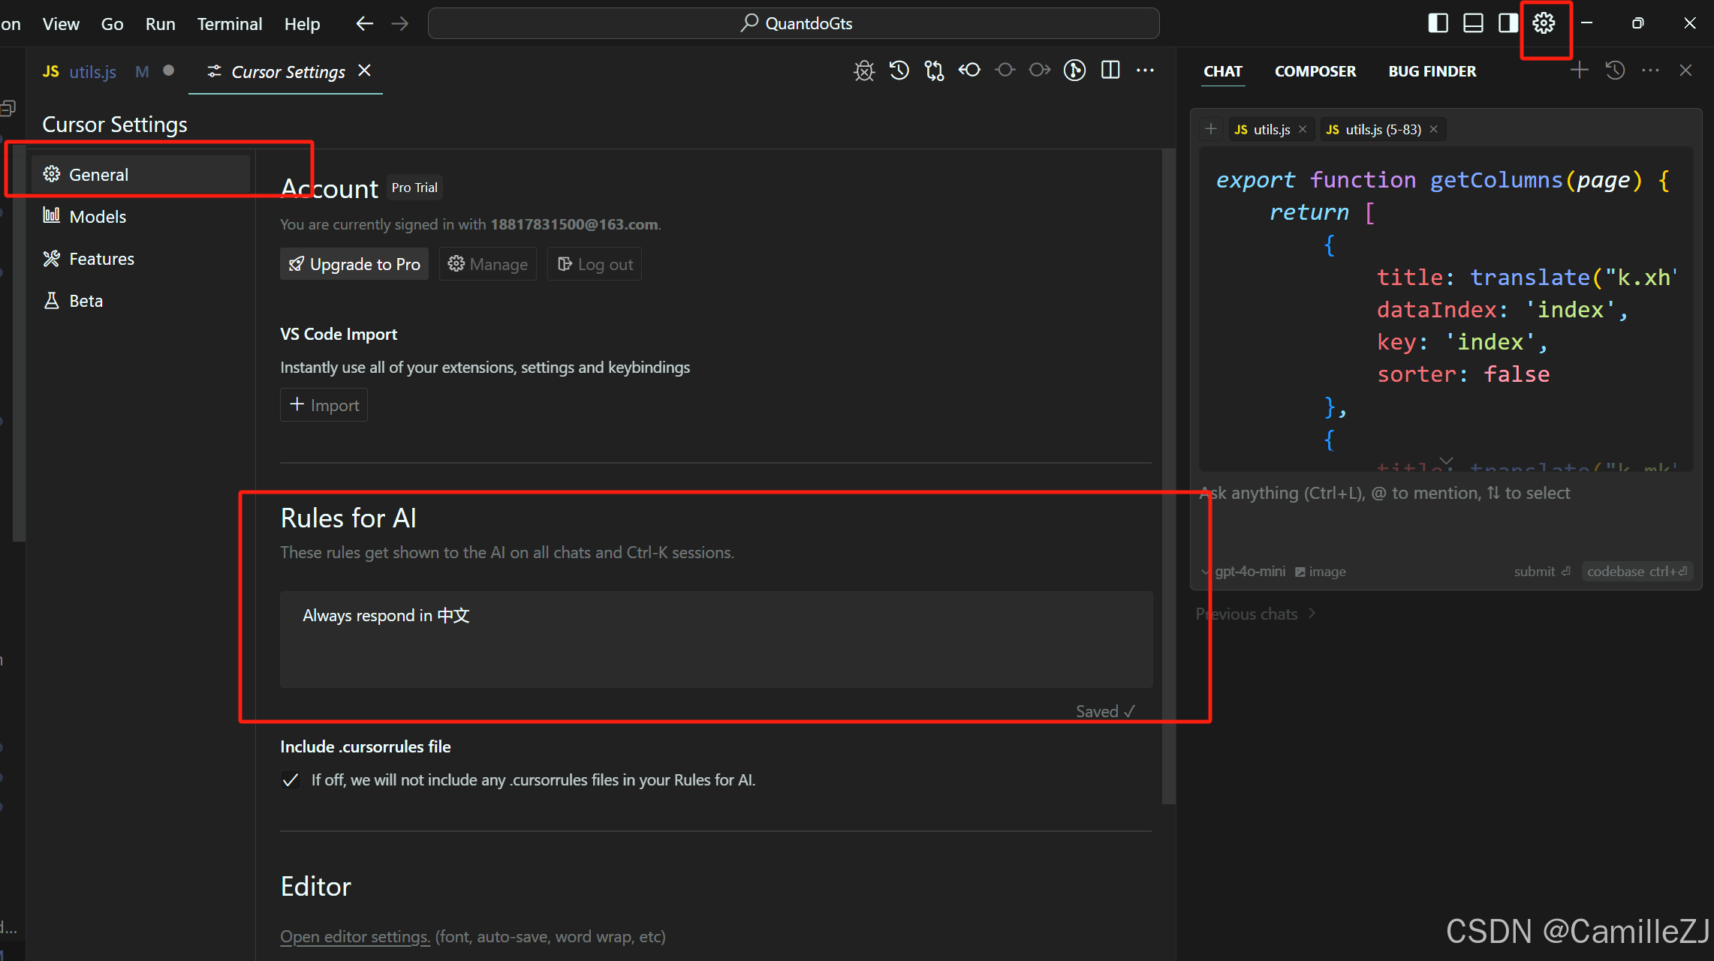The width and height of the screenshot is (1714, 961).
Task: Switch to the COMPOSER tab
Action: (1315, 71)
